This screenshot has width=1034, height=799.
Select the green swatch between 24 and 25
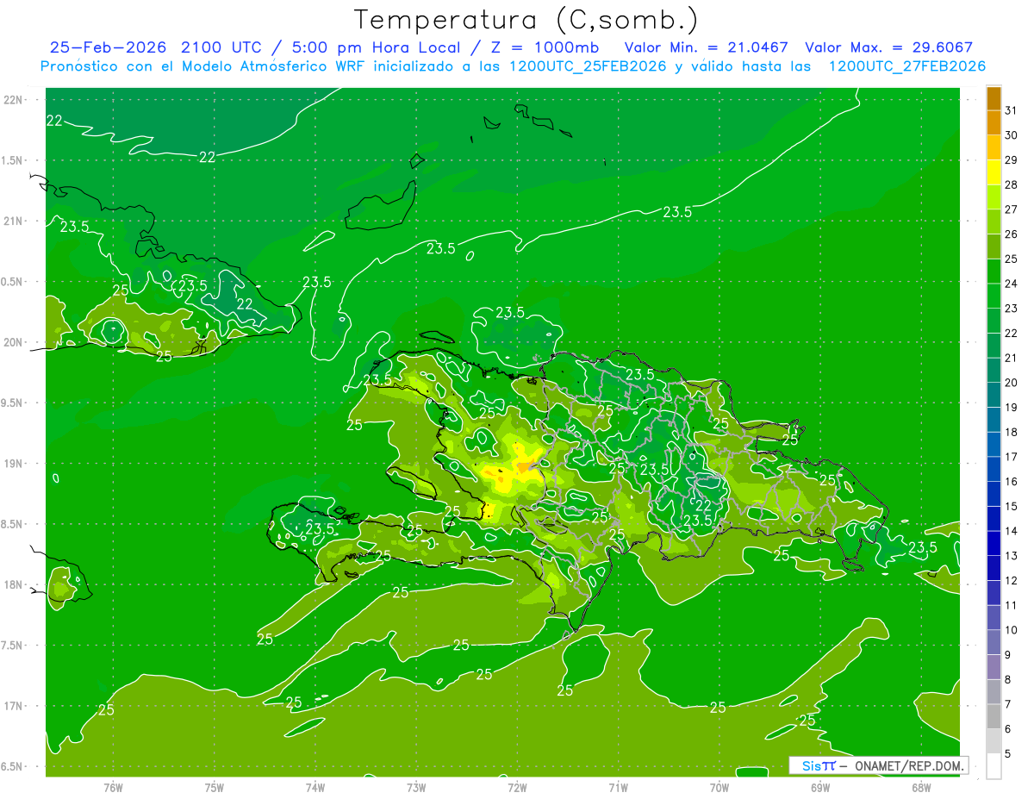coord(994,272)
